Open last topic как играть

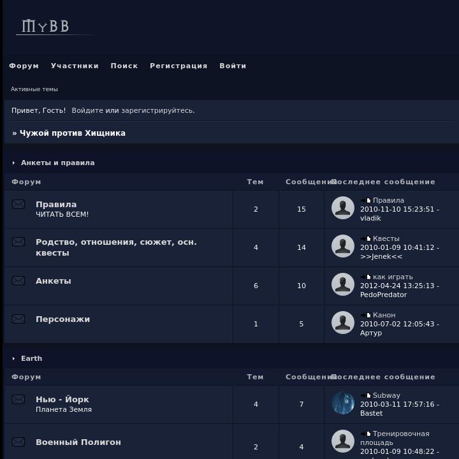click(x=393, y=277)
